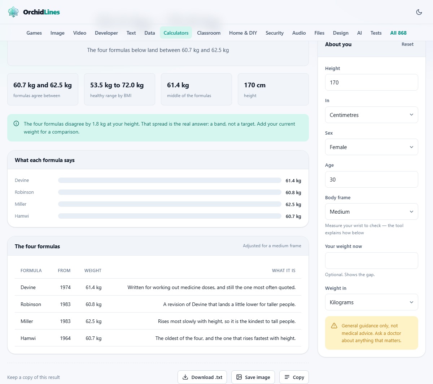This screenshot has height=384, width=433.
Task: Click the OrchidLines flower logo
Action: (13, 12)
